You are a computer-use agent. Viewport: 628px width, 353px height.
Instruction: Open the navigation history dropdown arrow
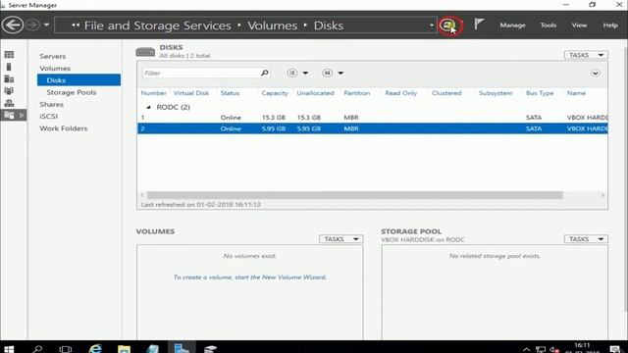46,25
